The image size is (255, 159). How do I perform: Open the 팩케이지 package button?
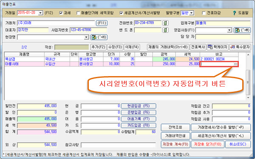[218, 47]
